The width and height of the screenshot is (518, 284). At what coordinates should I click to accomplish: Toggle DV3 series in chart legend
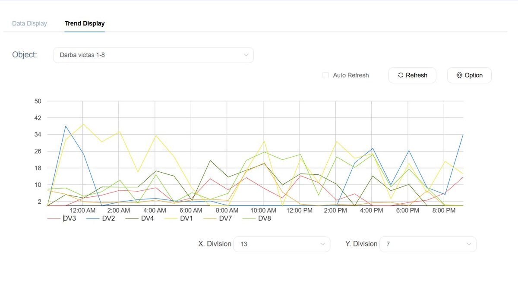(x=69, y=218)
